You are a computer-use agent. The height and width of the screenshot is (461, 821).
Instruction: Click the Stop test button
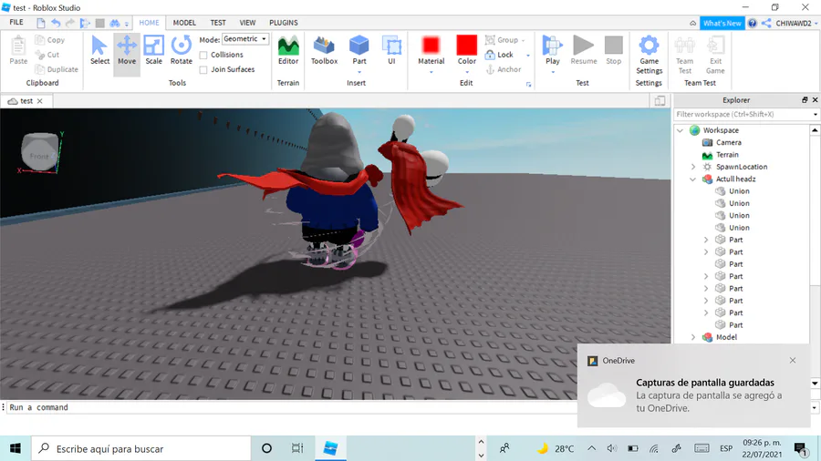click(x=614, y=51)
